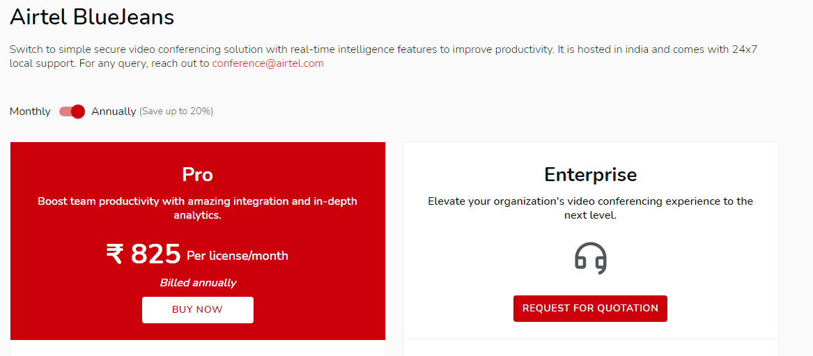Click the headset support icon under Enterprise
This screenshot has width=813, height=356.
591,258
